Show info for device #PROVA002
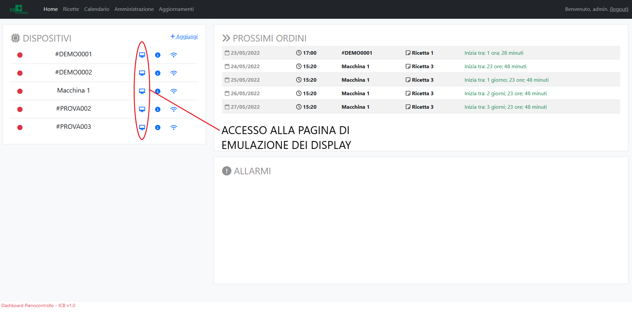Screen dimensions: 632x313 (158, 109)
